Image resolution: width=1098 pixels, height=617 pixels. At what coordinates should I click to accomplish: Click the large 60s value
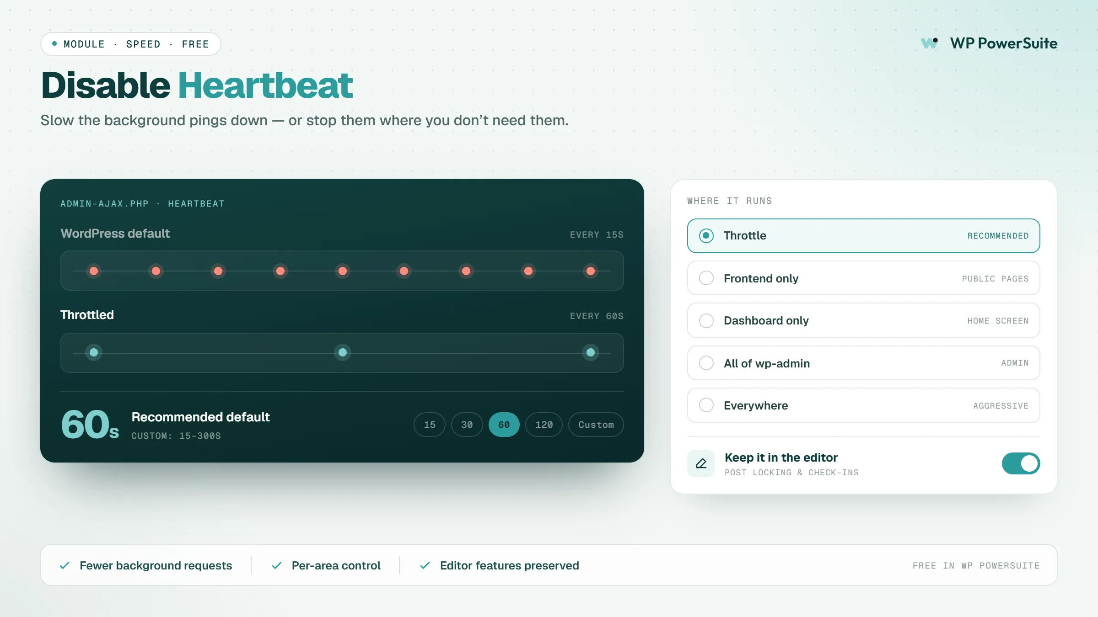pyautogui.click(x=90, y=425)
